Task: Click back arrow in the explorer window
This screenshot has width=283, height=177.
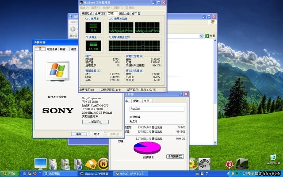Action: pos(73,29)
